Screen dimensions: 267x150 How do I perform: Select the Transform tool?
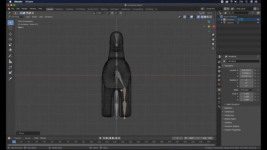tap(10, 50)
